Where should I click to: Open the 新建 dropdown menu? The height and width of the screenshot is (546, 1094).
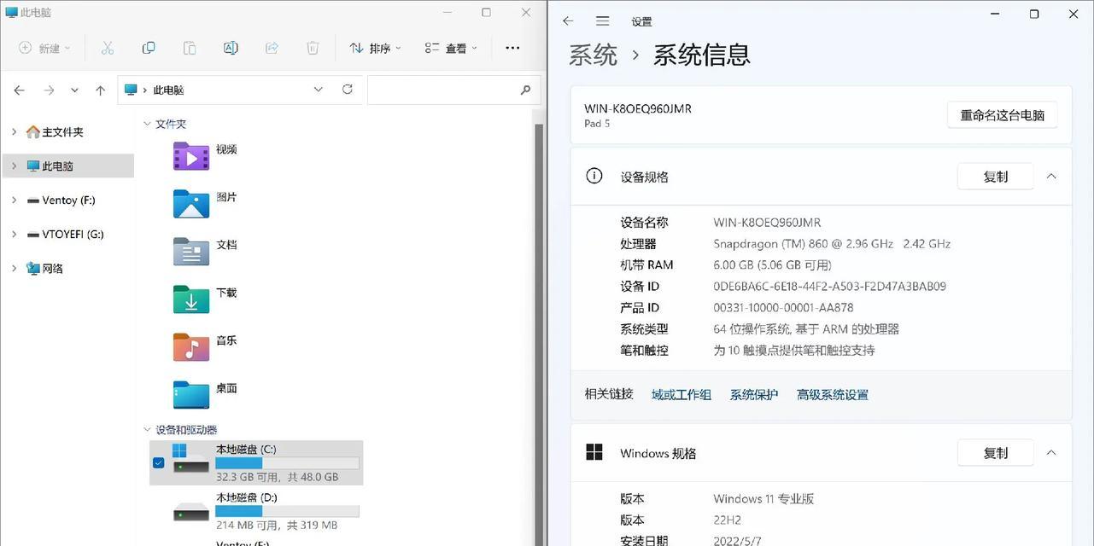(45, 48)
